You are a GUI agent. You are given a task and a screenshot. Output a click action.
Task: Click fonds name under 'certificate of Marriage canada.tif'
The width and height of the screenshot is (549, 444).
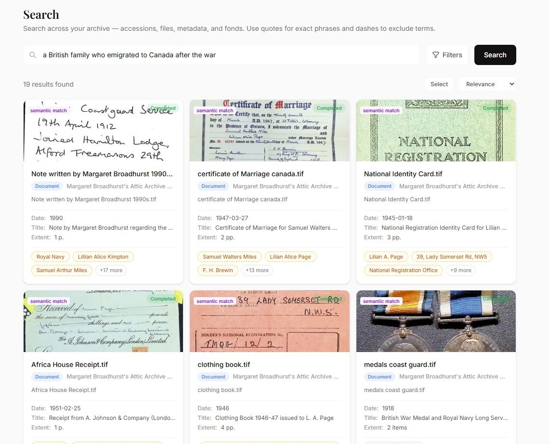point(286,186)
